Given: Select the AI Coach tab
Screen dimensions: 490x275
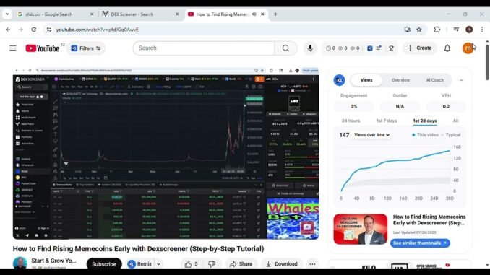Looking at the screenshot, I should point(434,80).
